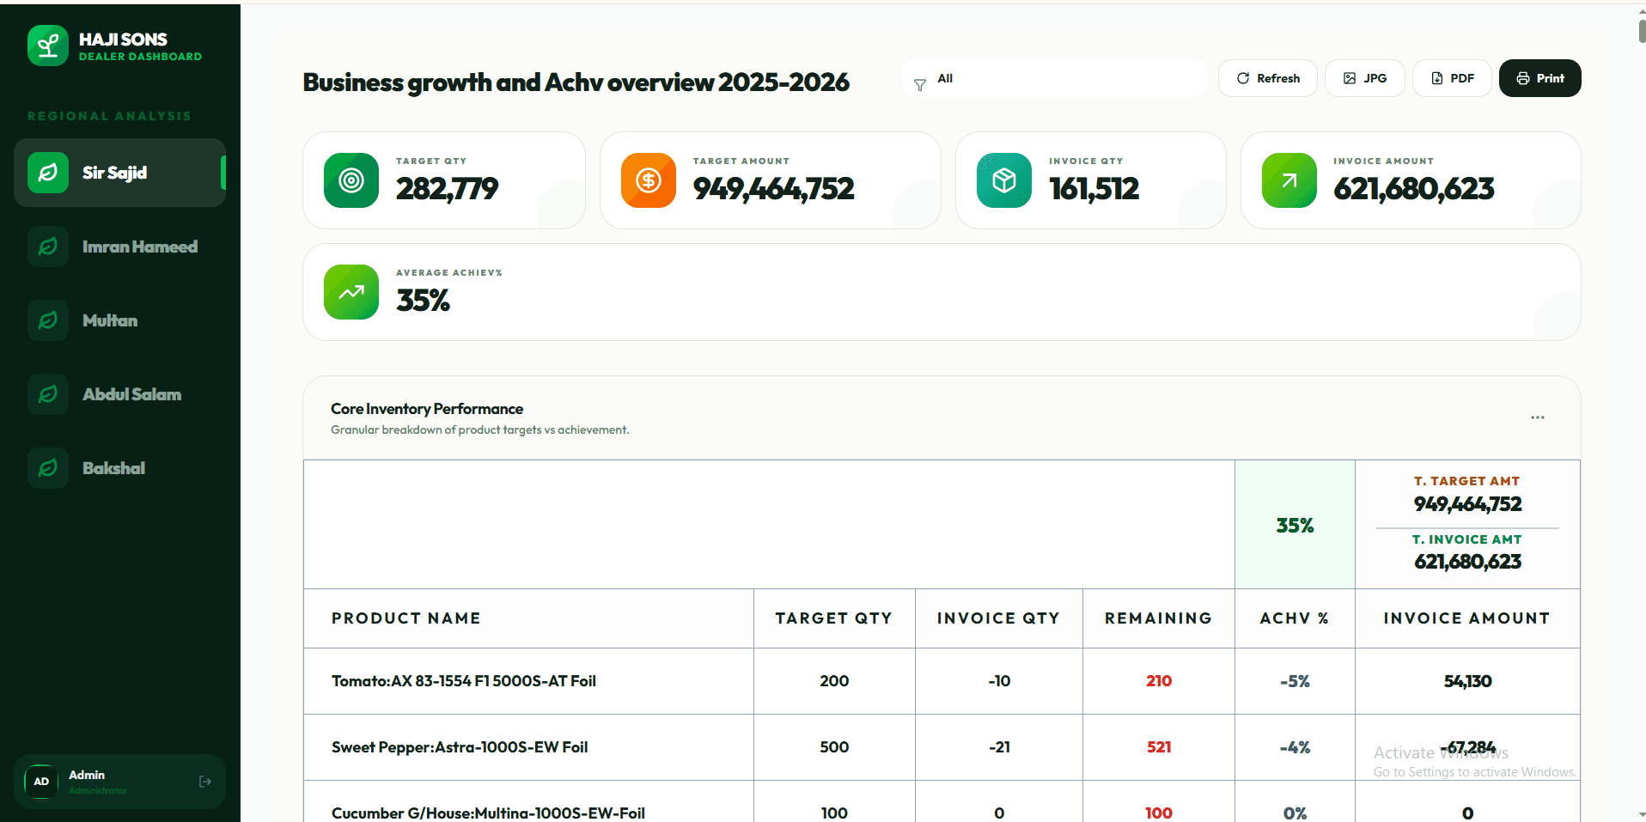Export the dashboard as PDF
This screenshot has width=1646, height=822.
pyautogui.click(x=1451, y=78)
